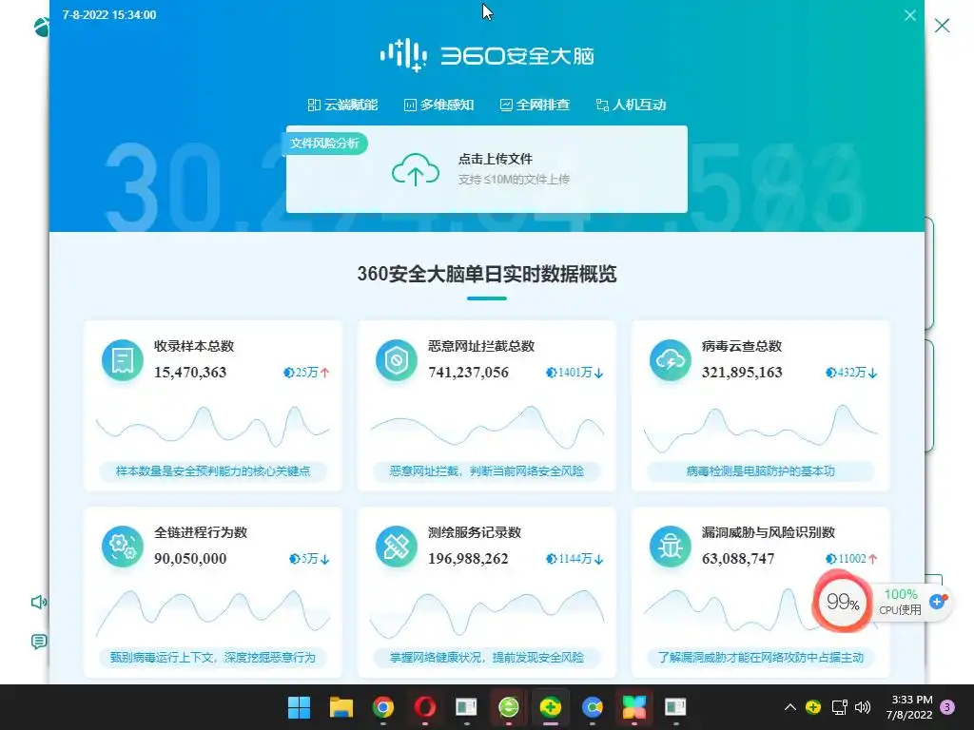Click the 恶意网址拦截，判断当前网络安全风险 caption

coord(487,471)
